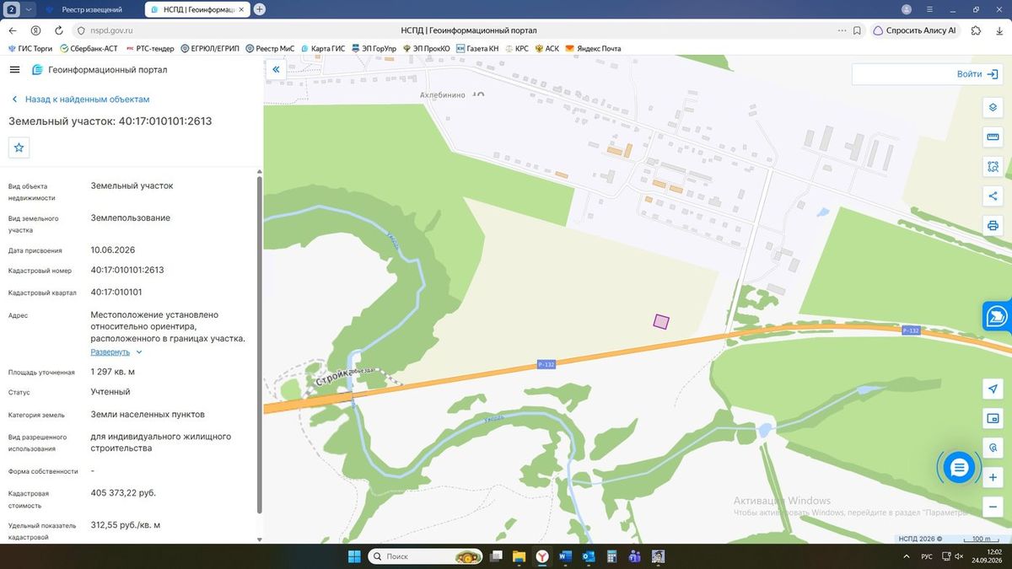Bookmark this page in the address bar
The width and height of the screenshot is (1012, 569).
tap(857, 30)
